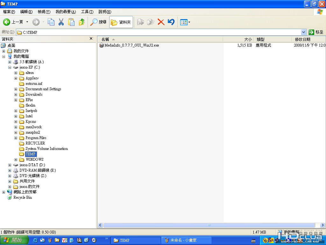Click the Move To folder icon
This screenshot has height=245, width=326.
point(140,22)
